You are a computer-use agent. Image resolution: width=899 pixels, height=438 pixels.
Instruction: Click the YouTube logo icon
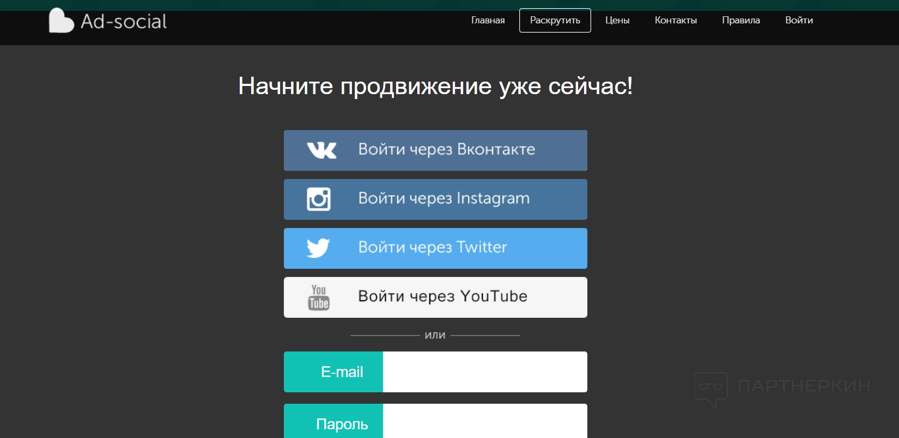coord(319,297)
